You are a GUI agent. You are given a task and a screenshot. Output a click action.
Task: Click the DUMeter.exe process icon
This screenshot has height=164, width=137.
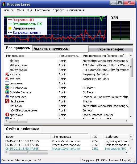[x=7, y=88]
